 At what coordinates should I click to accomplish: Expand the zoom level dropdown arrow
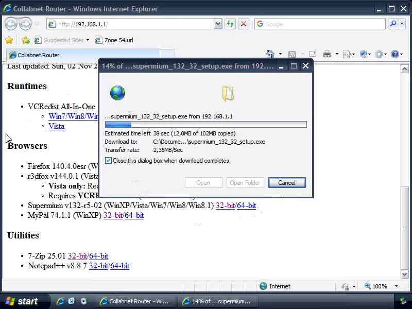coord(396,286)
